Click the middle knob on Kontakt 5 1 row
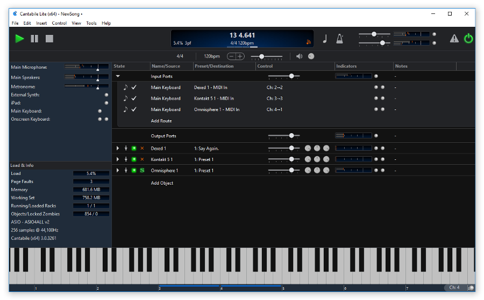 (x=317, y=159)
